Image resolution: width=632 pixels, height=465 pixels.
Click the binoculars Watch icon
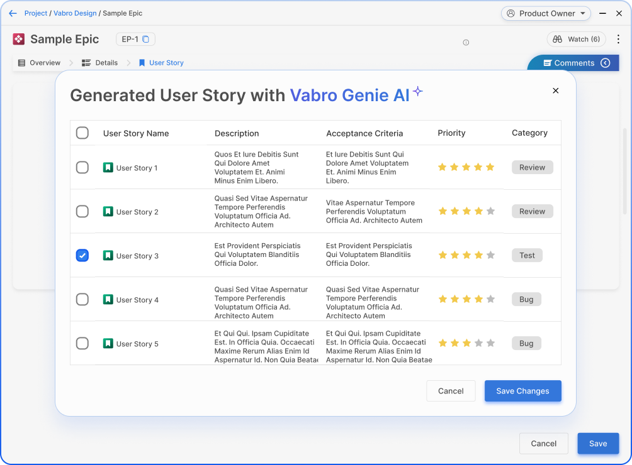coord(557,39)
